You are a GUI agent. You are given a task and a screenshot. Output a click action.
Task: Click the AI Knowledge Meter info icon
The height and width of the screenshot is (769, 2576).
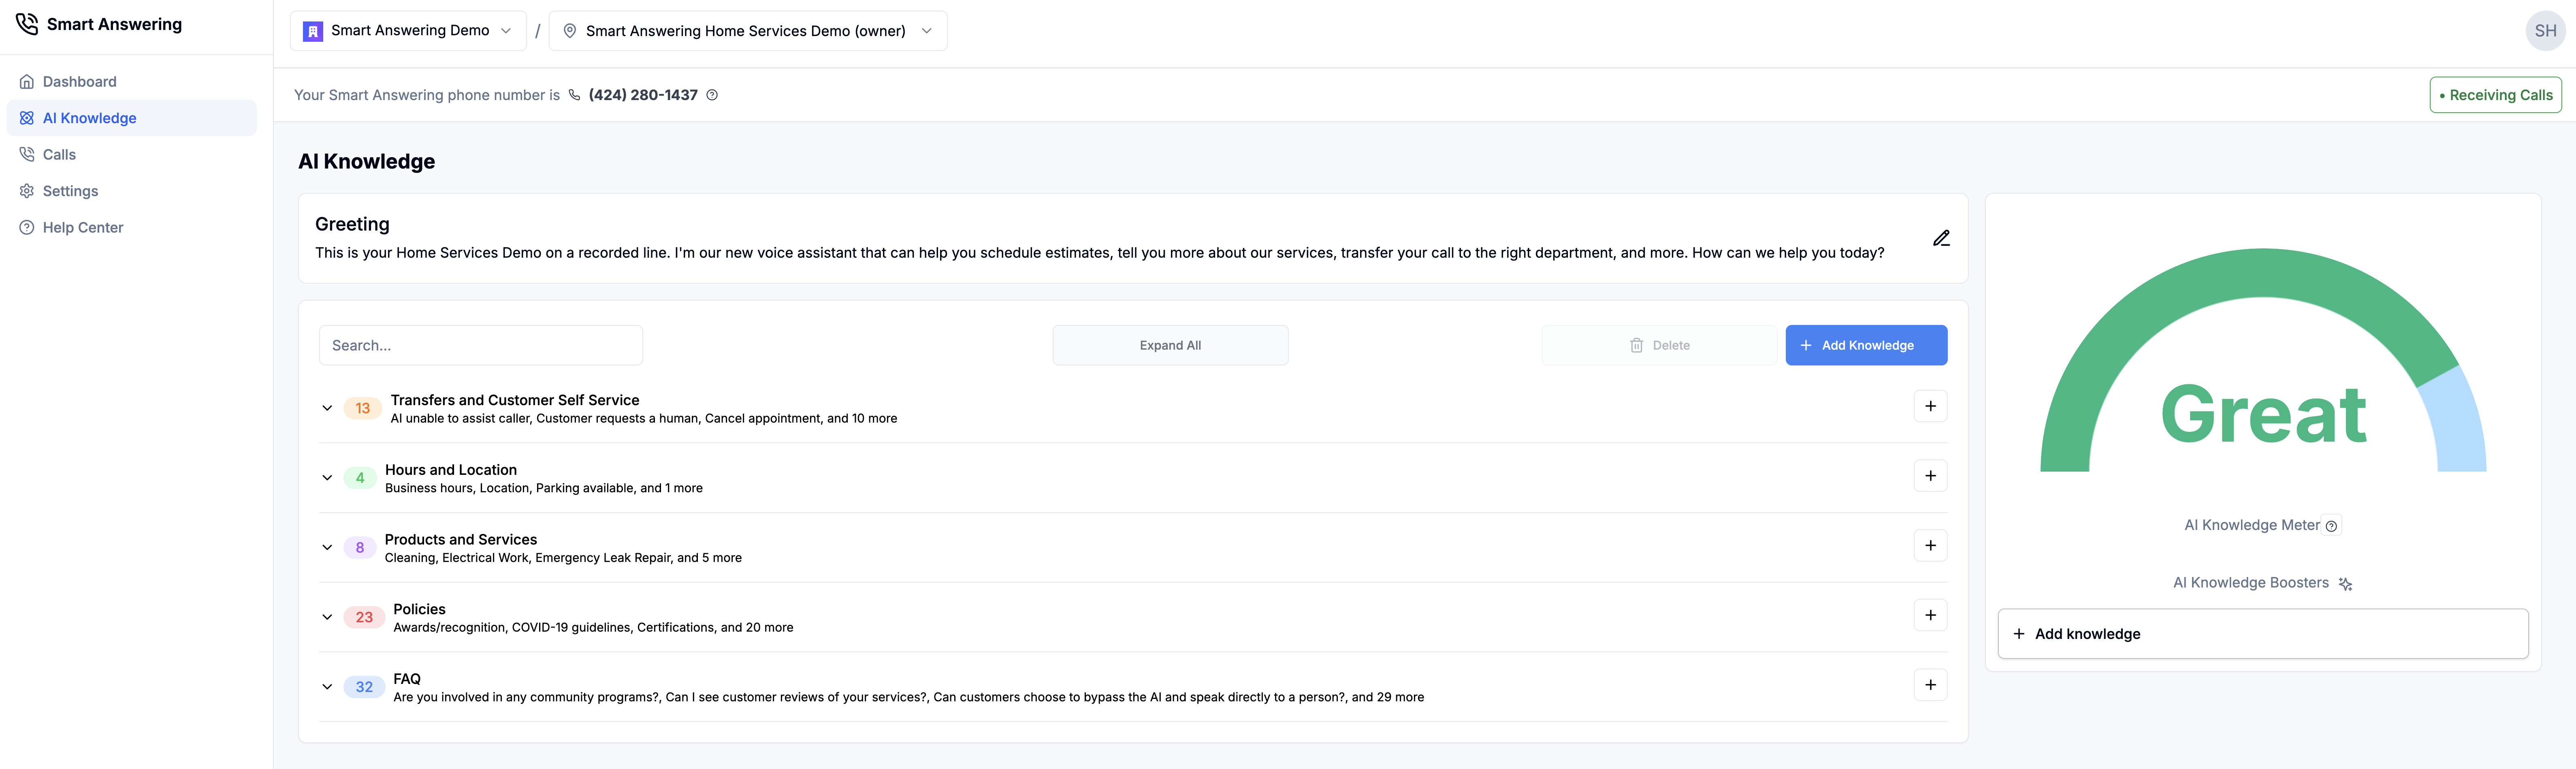pyautogui.click(x=2331, y=526)
